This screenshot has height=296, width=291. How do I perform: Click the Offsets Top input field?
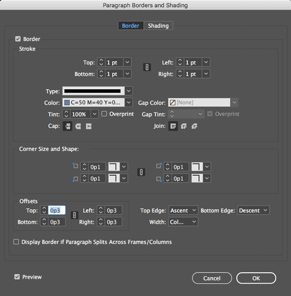pos(56,210)
